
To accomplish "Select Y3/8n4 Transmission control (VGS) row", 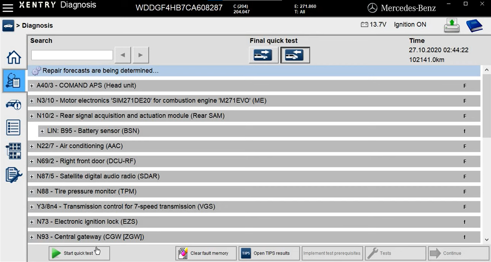I will tap(126, 207).
